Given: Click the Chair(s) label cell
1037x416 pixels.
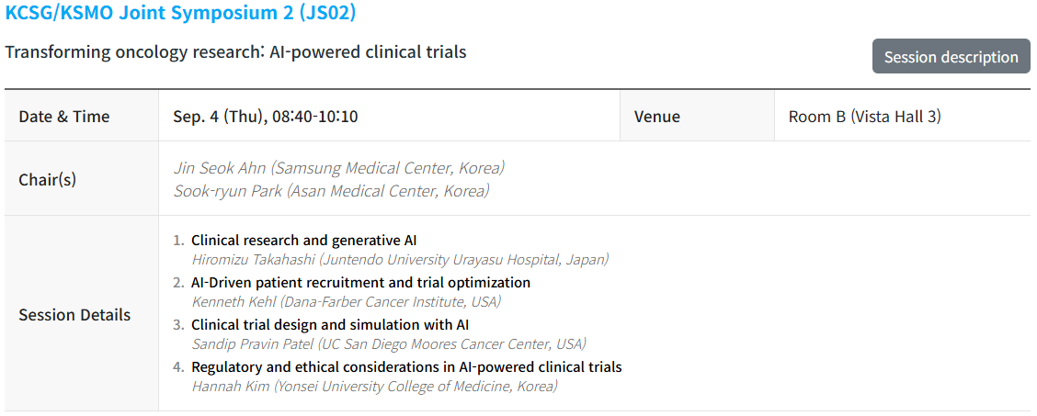Looking at the screenshot, I should coord(81,179).
